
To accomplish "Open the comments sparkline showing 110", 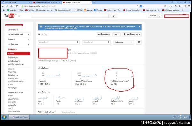I will tap(79, 101).
